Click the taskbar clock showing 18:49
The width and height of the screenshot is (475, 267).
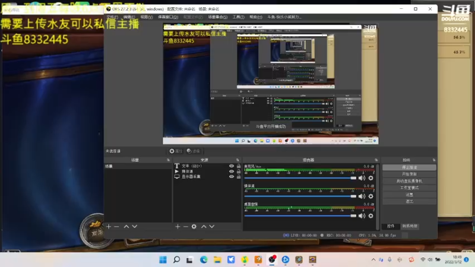453,259
